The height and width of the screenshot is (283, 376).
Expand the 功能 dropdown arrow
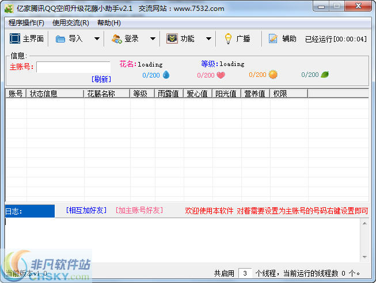pos(208,38)
